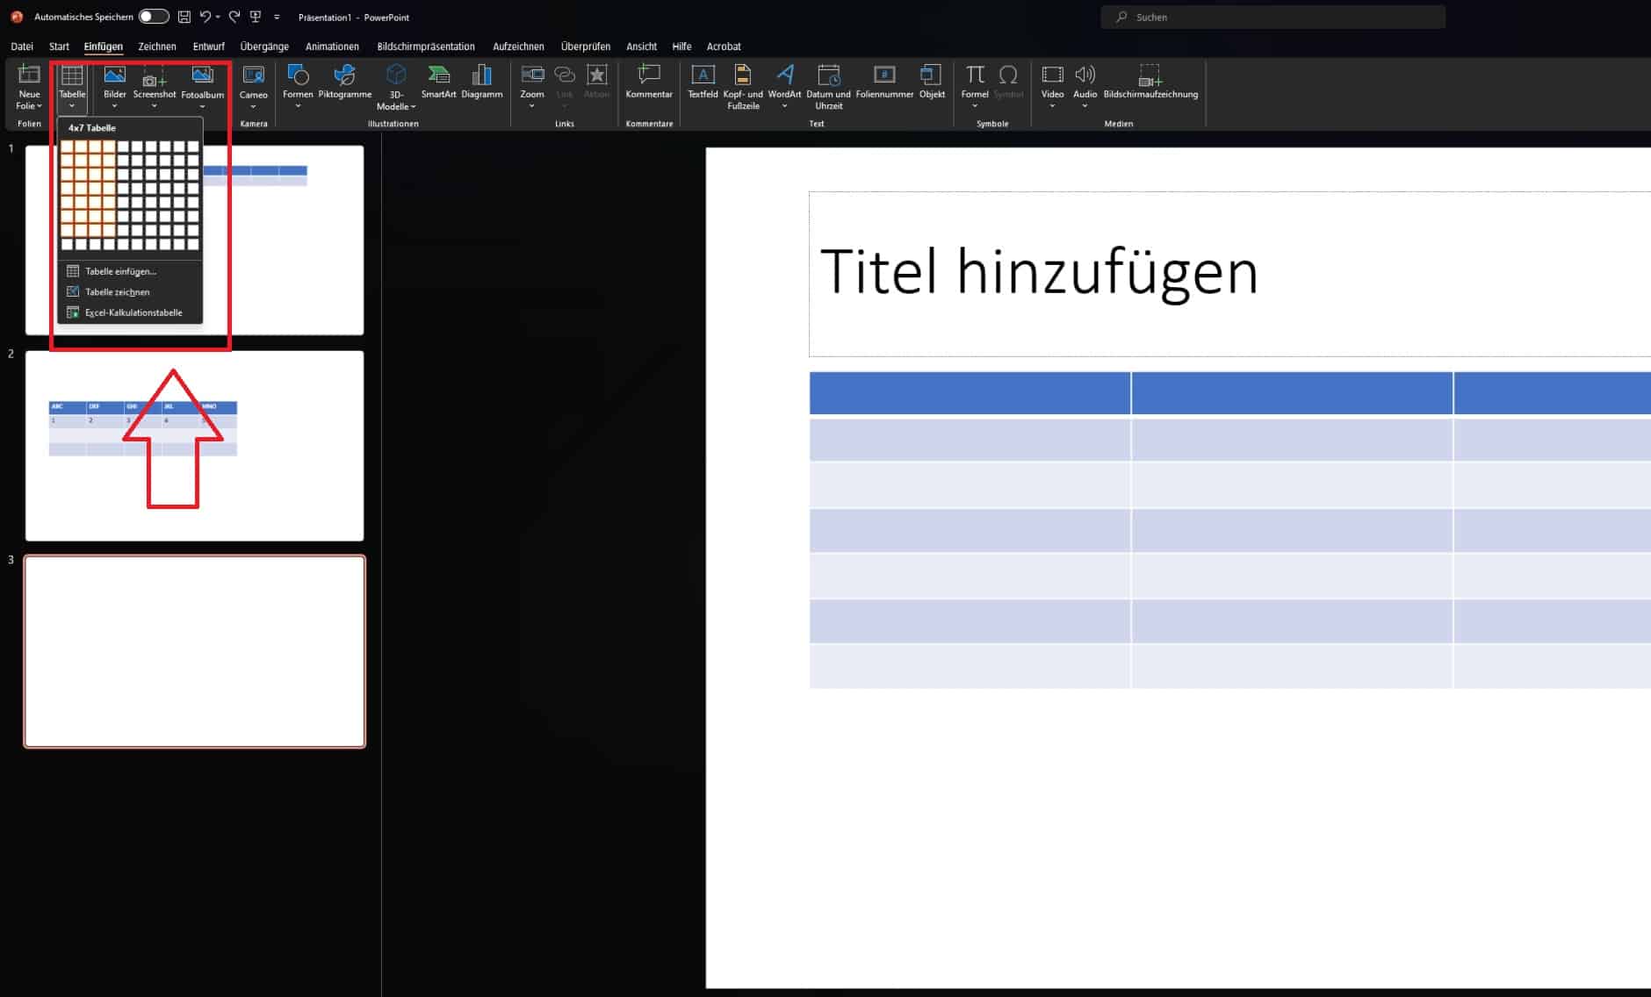The image size is (1651, 997).
Task: Insert a Textfeld text box
Action: click(x=703, y=82)
